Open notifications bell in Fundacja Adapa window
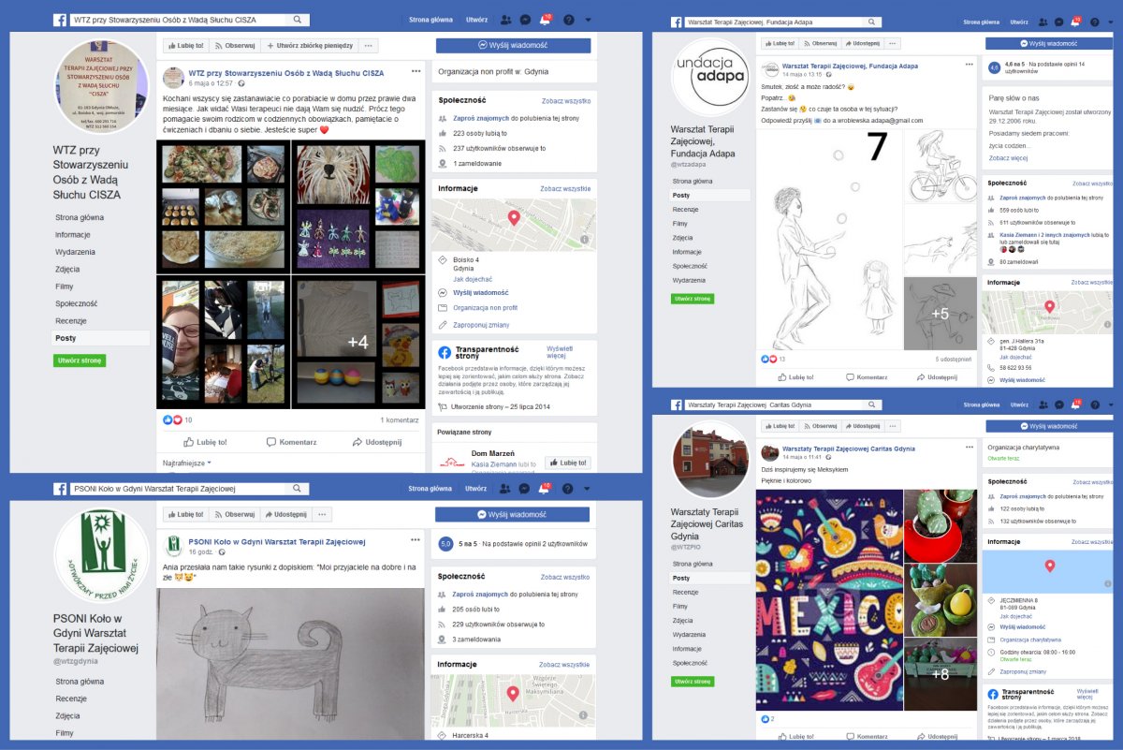 [1074, 21]
